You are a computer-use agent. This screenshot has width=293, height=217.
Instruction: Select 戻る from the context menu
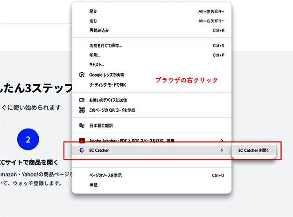point(152,11)
